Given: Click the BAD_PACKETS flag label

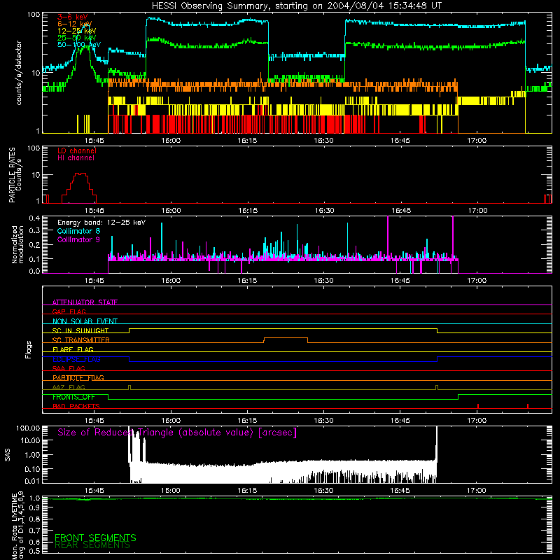Looking at the screenshot, I should coord(76,406).
